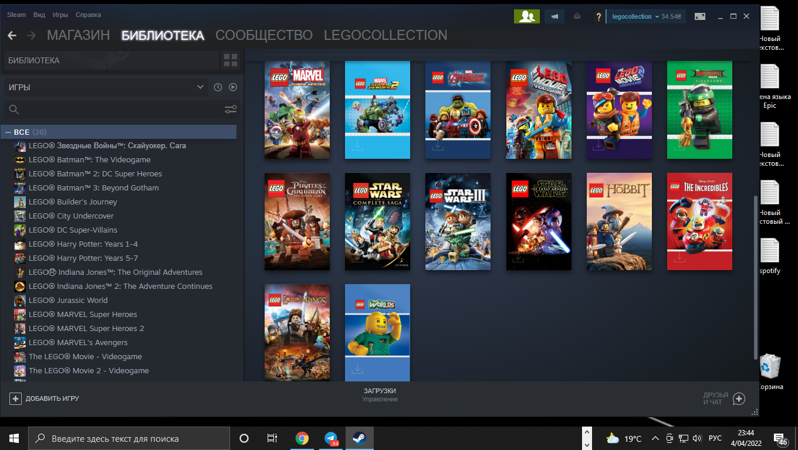Show hidden system tray icons
798x450 pixels.
655,438
